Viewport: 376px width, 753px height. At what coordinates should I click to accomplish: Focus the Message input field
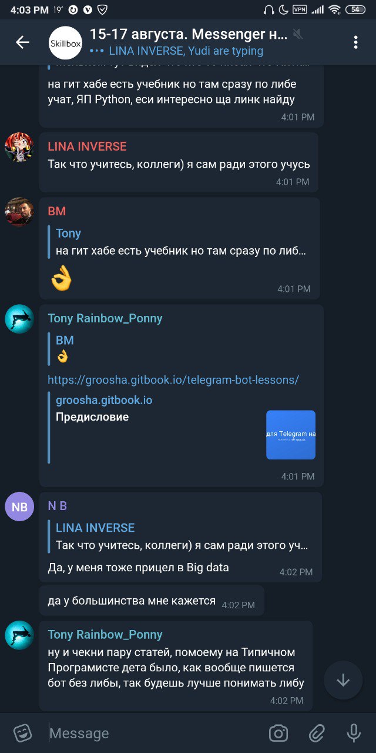[x=153, y=733]
